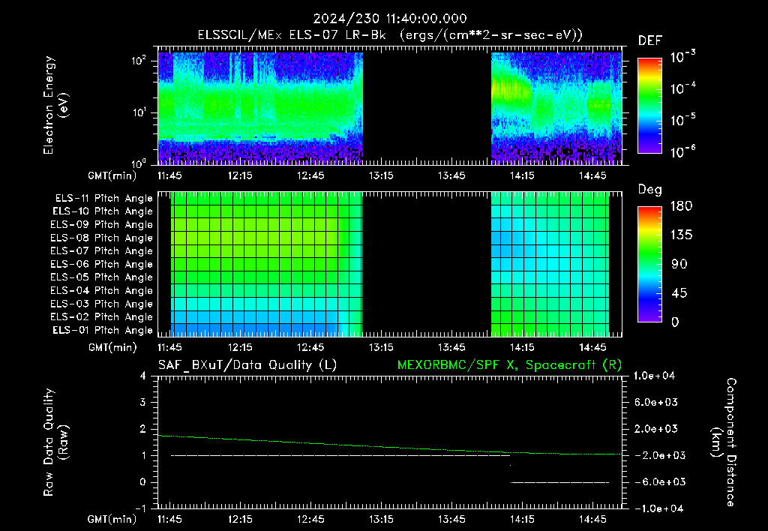This screenshot has width=768, height=531.
Task: Select the ELSSCIL/MEx ELS-07 LR-Bk title
Action: 292,35
